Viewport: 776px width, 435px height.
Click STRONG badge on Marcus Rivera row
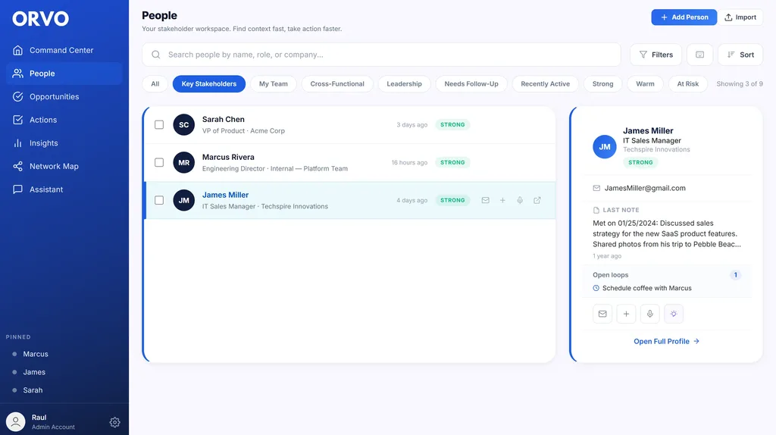point(452,162)
